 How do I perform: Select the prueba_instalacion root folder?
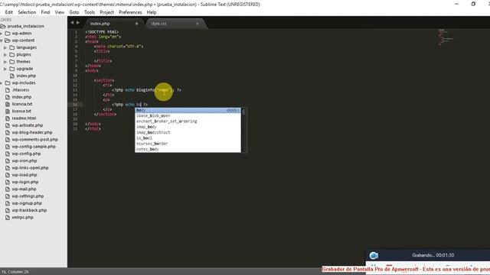[x=25, y=26]
